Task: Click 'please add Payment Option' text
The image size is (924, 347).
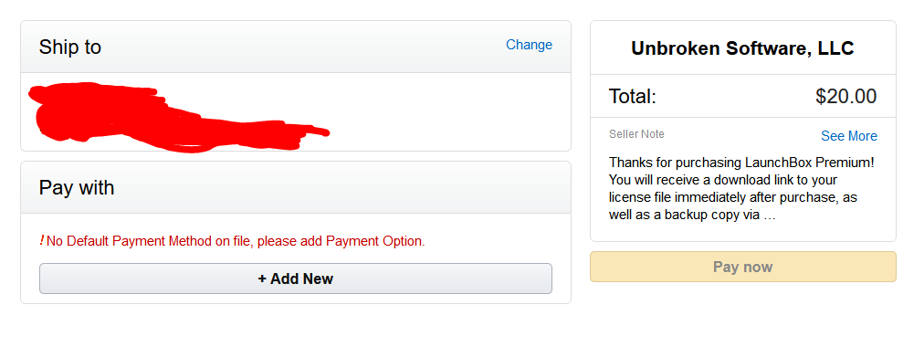Action: tap(341, 241)
